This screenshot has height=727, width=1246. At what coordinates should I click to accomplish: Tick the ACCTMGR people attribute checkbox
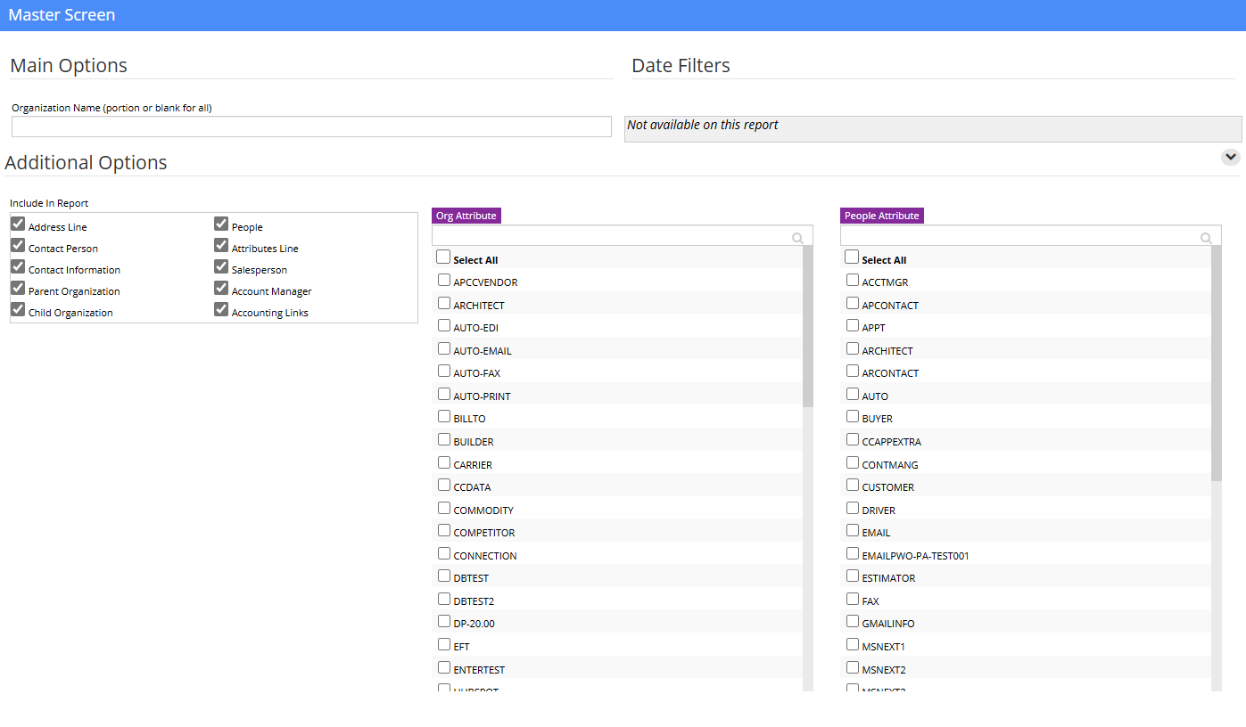tap(853, 280)
